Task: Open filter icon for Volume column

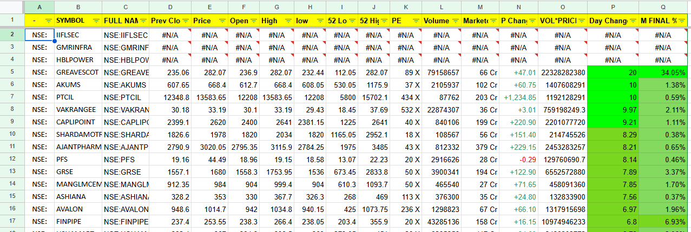Action: point(455,21)
